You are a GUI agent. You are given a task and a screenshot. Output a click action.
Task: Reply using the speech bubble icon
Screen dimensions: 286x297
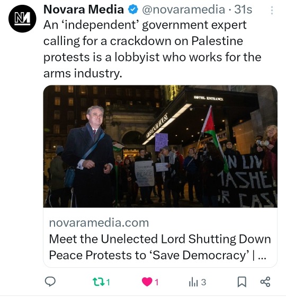pos(50,282)
